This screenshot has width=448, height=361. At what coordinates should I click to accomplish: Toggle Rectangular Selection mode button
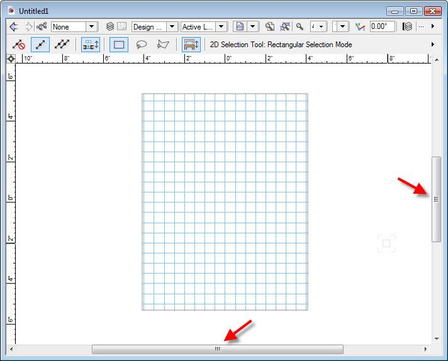point(120,45)
